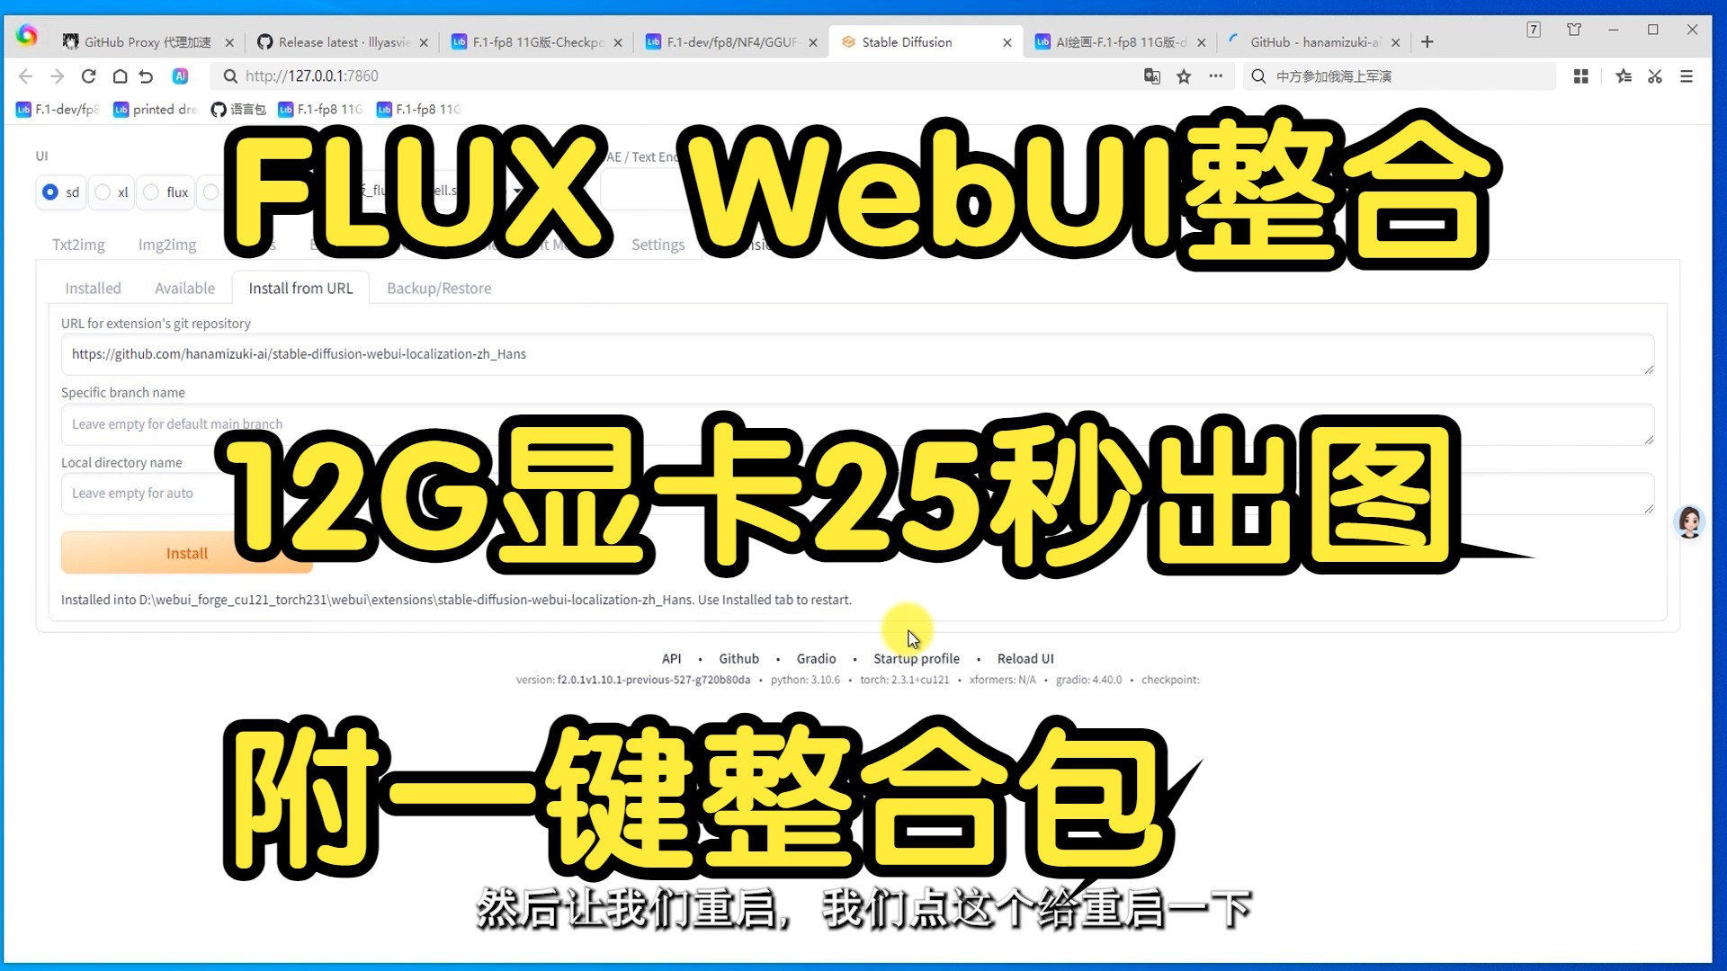Select the 'sd' radio button
The image size is (1727, 971).
49,192
